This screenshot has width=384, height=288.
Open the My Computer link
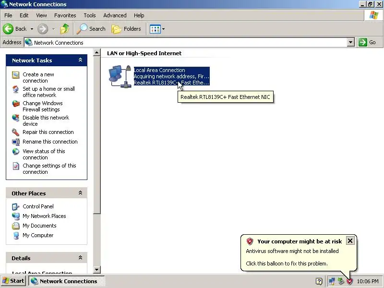point(38,235)
